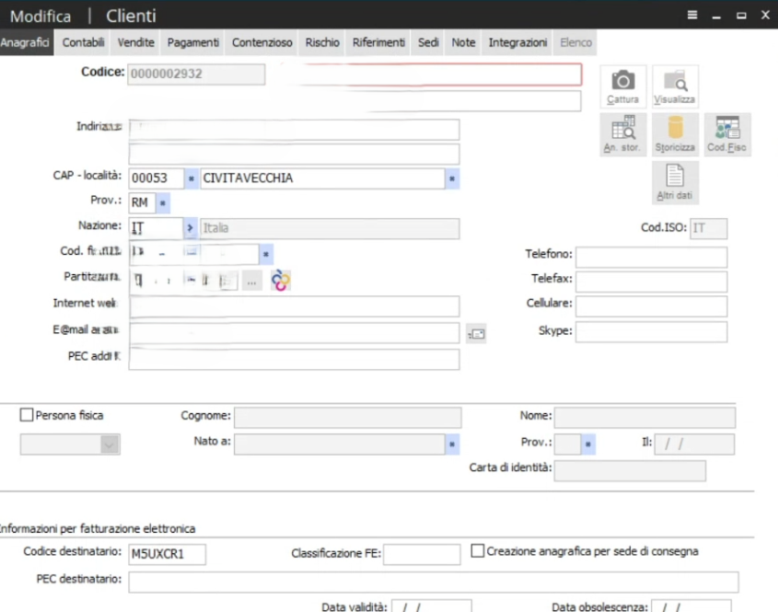The image size is (778, 612).
Task: Click the Cod.ISO field showing IT
Action: [709, 228]
